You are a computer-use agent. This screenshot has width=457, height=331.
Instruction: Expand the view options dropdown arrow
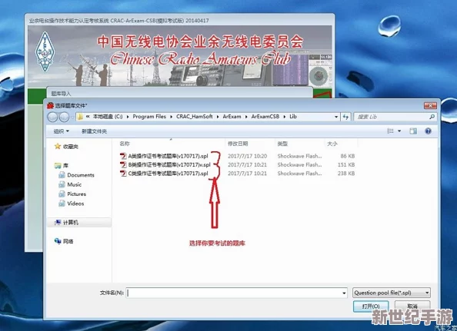coord(399,131)
